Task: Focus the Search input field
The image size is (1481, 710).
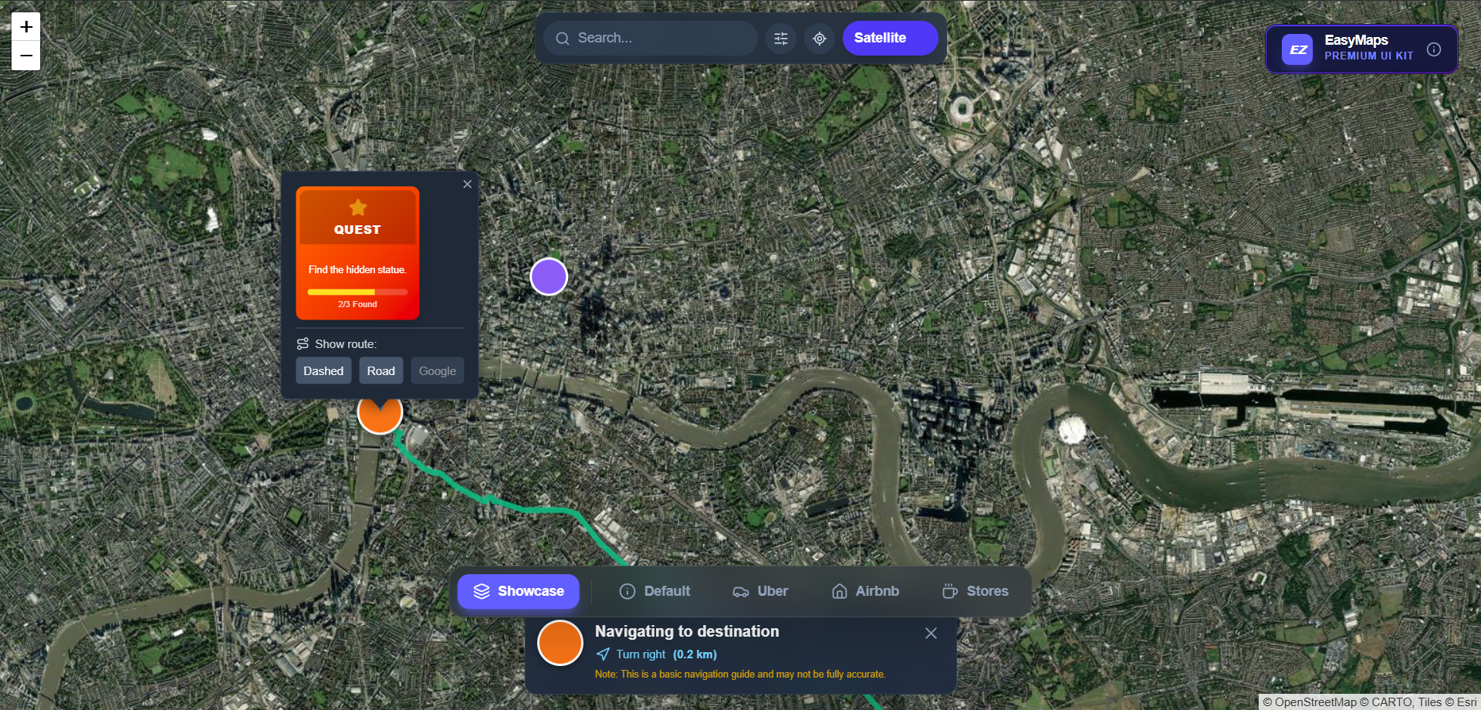Action: coord(651,38)
